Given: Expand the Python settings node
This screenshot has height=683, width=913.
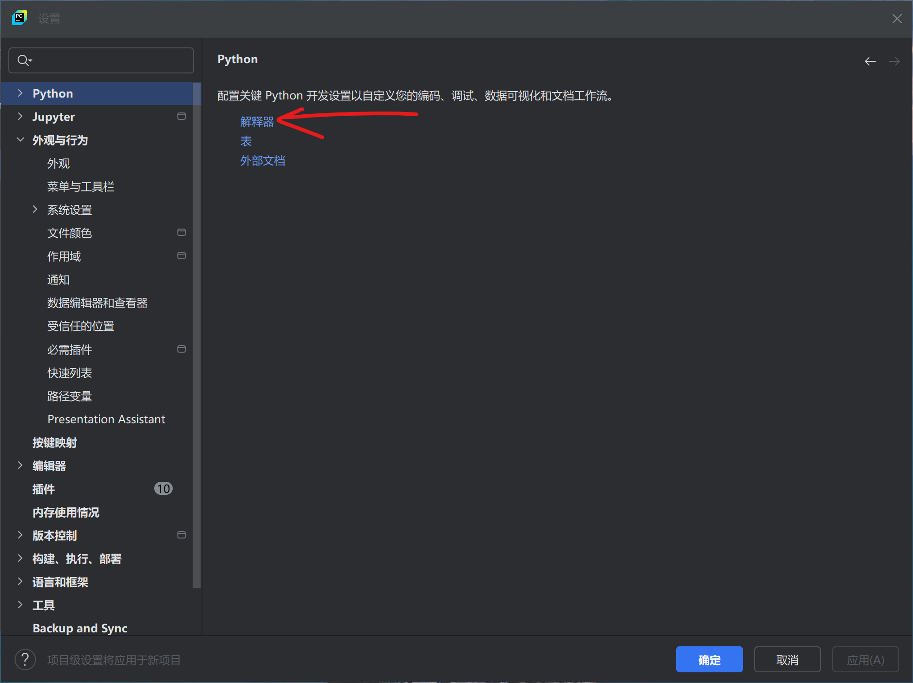Looking at the screenshot, I should click(20, 93).
